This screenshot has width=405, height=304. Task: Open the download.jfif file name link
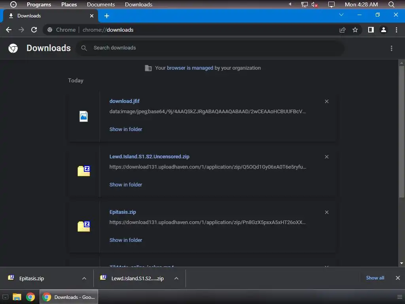[125, 101]
